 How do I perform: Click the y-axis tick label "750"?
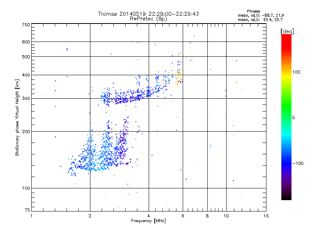[26, 25]
